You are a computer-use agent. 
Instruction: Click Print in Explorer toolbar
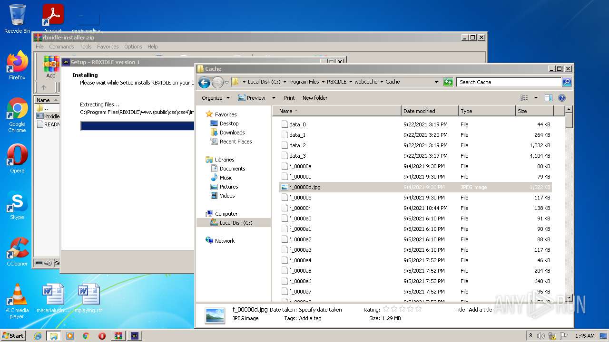tap(289, 98)
